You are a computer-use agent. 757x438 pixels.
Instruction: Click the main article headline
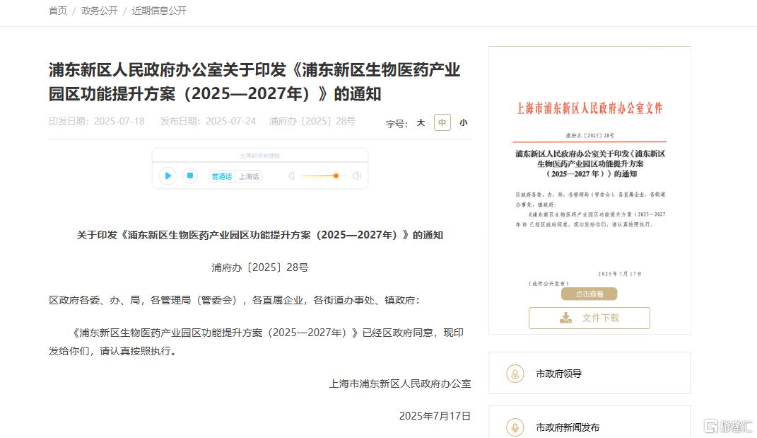(x=254, y=81)
